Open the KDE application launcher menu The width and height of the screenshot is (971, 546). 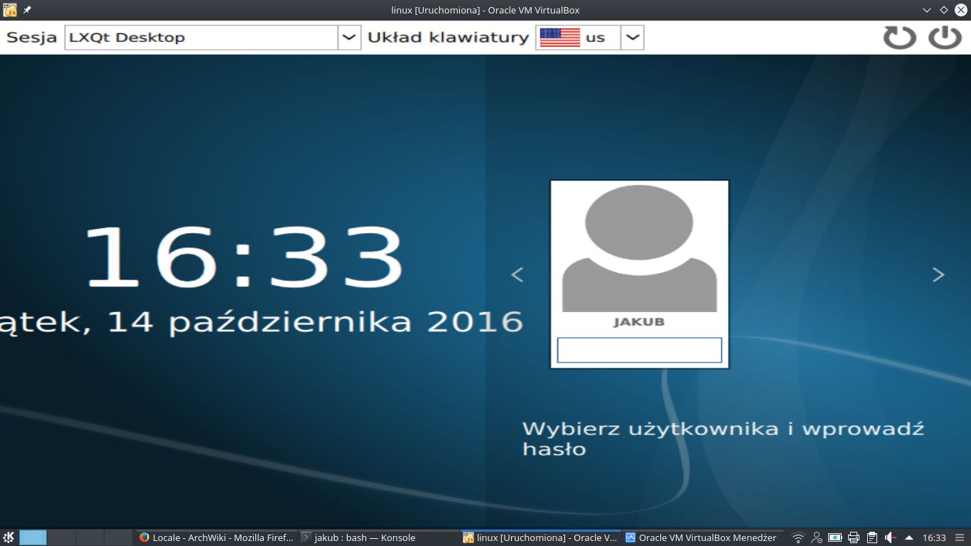[x=9, y=537]
